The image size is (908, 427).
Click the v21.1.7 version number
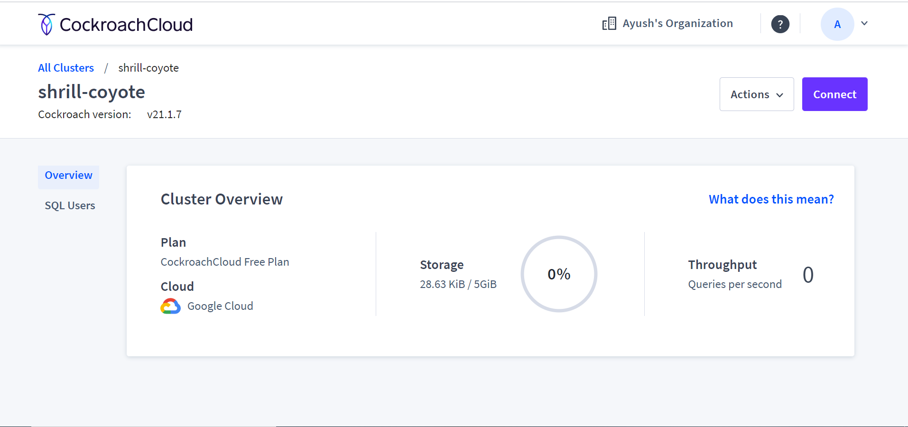tap(164, 114)
